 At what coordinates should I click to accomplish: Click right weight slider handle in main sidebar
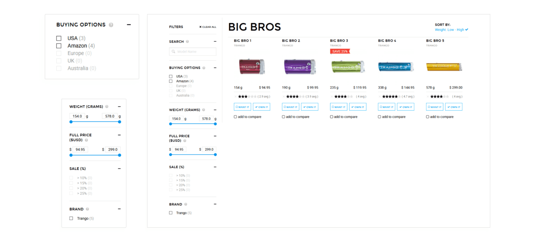[x=215, y=124]
